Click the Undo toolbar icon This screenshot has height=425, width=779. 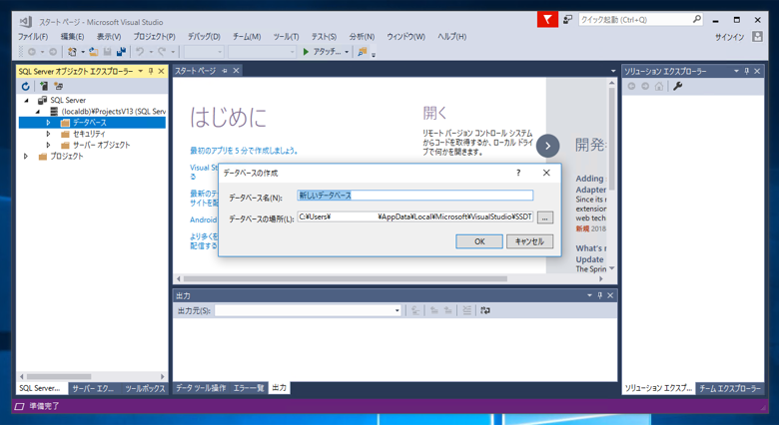point(140,52)
